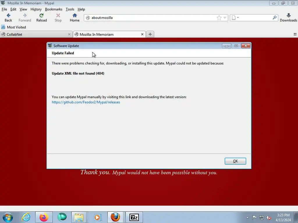Maximize the Software Update dialog
This screenshot has width=298, height=223.
236,46
